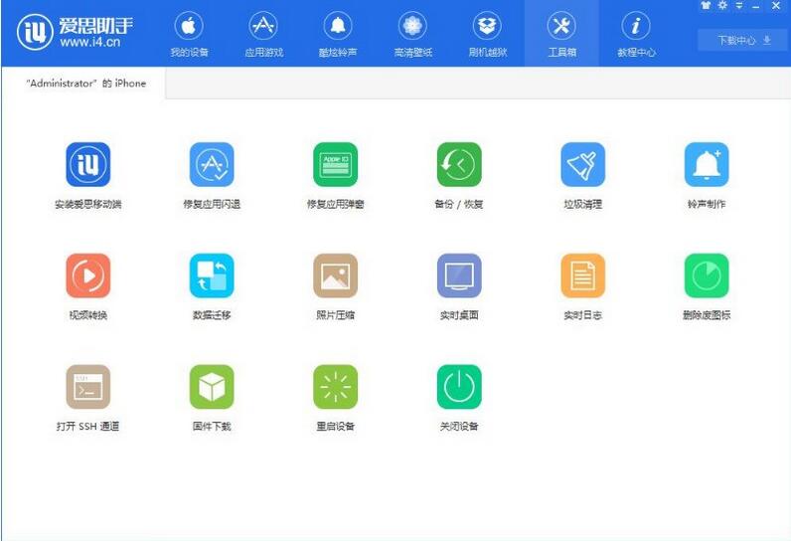791x544 pixels.
Task: Select 照片压缩 photo compression
Action: pyautogui.click(x=335, y=276)
